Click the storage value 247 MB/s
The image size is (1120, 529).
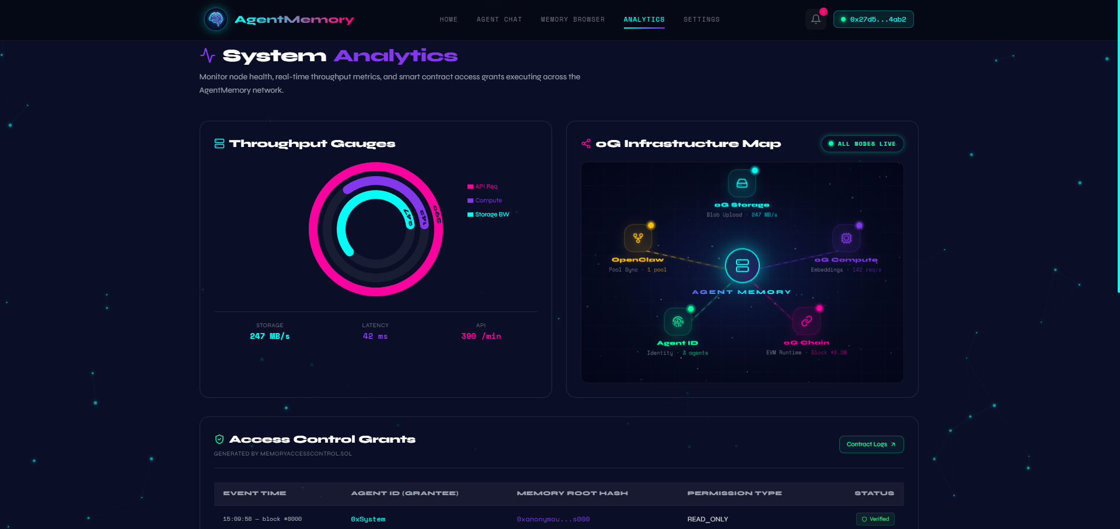click(x=270, y=337)
